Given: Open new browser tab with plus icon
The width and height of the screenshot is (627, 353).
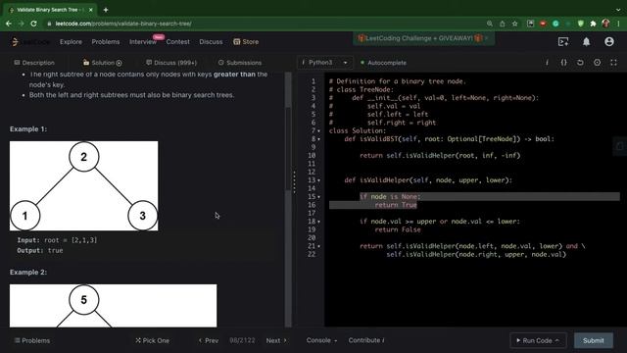Looking at the screenshot, I should 106,10.
